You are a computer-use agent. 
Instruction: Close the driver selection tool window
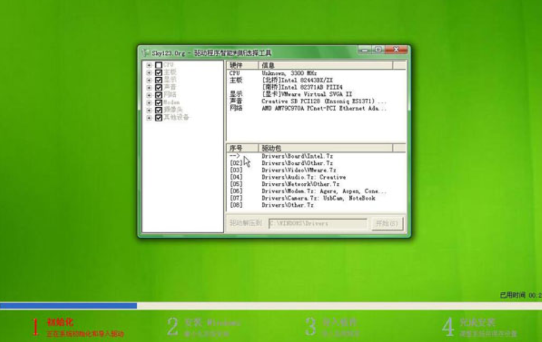pos(397,51)
